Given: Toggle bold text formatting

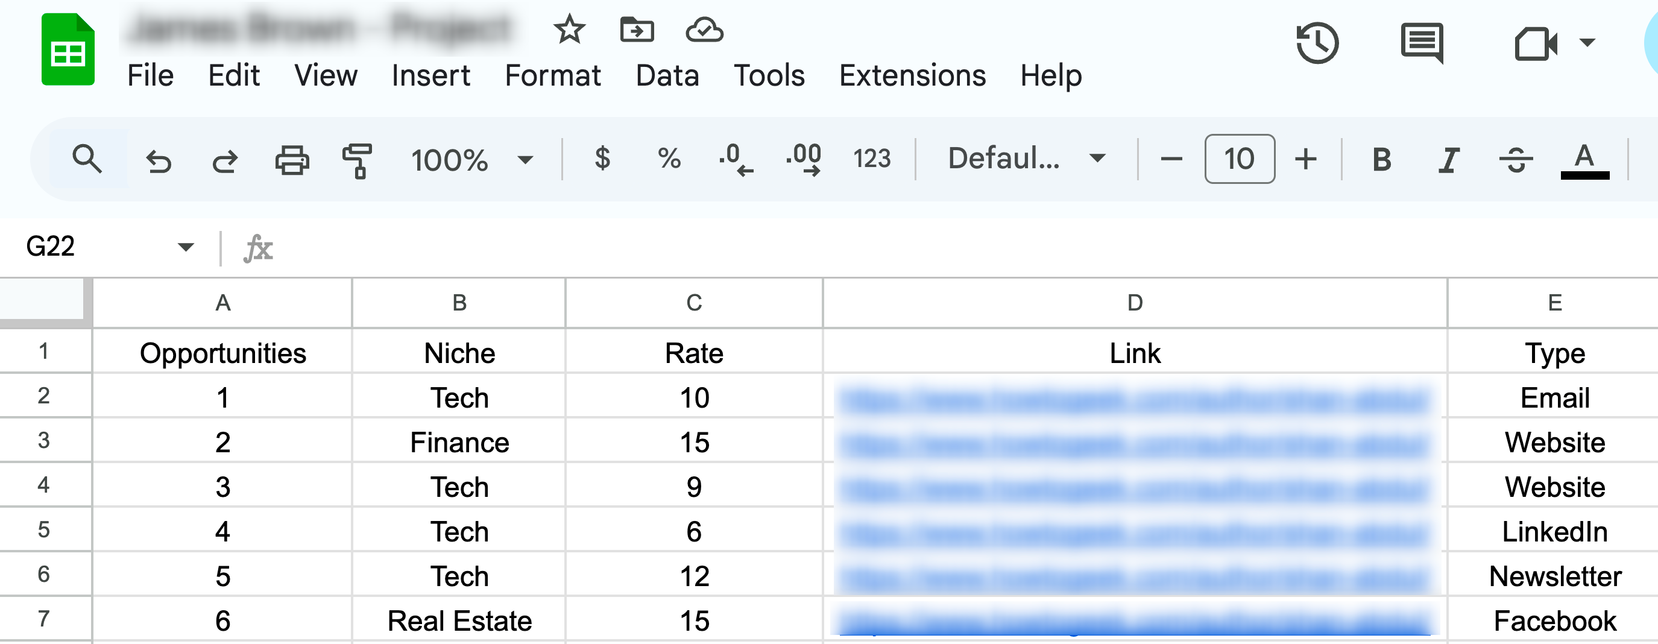Looking at the screenshot, I should [x=1381, y=160].
